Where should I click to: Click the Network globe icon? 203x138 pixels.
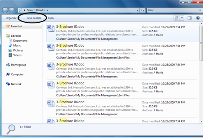point(8,84)
